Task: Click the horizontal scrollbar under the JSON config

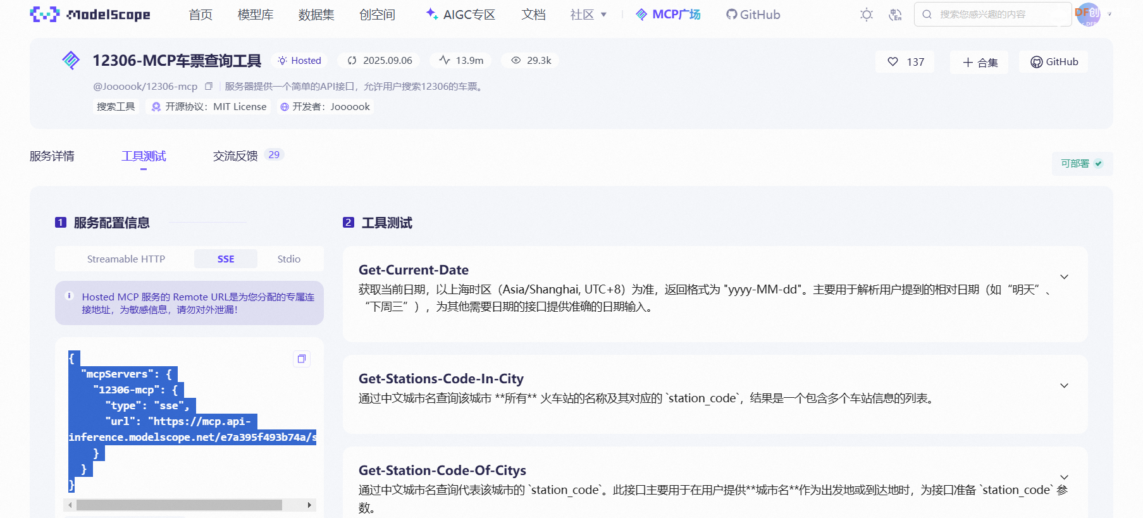Action: pyautogui.click(x=179, y=505)
